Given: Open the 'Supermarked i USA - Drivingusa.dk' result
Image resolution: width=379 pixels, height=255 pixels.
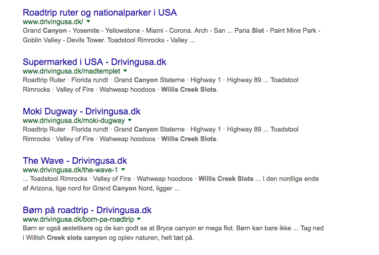Looking at the screenshot, I should click(94, 62).
